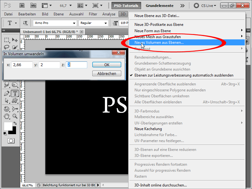Image resolution: width=252 pixels, height=189 pixels.
Task: Select the Move tool
Action: tap(15, 40)
